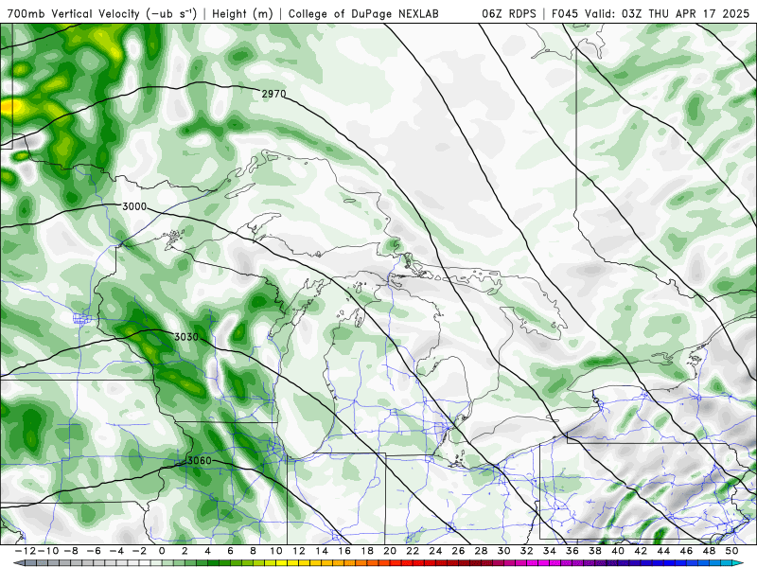Click the 36 value on the color scale

pos(572,551)
